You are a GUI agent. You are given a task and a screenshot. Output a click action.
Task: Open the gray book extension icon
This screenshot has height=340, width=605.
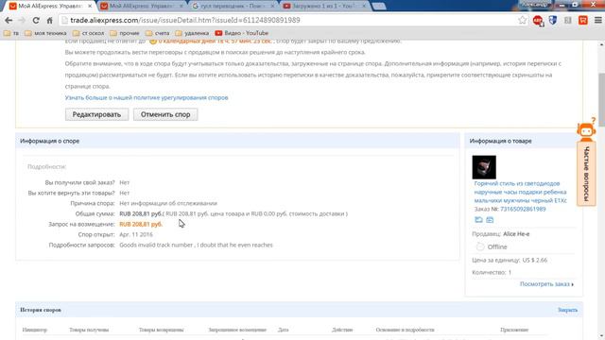point(567,21)
